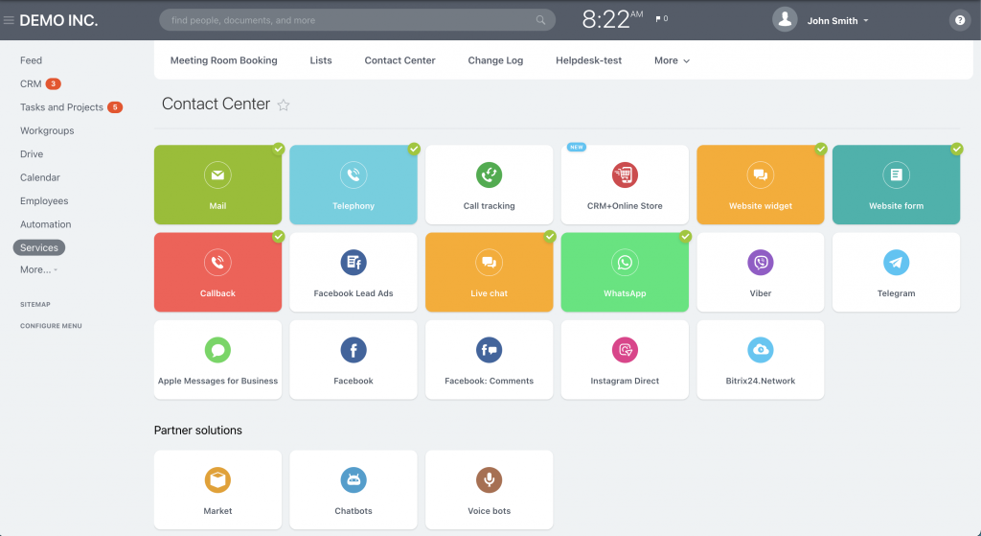The width and height of the screenshot is (981, 536).
Task: Open CRM in the sidebar
Action: pos(31,84)
